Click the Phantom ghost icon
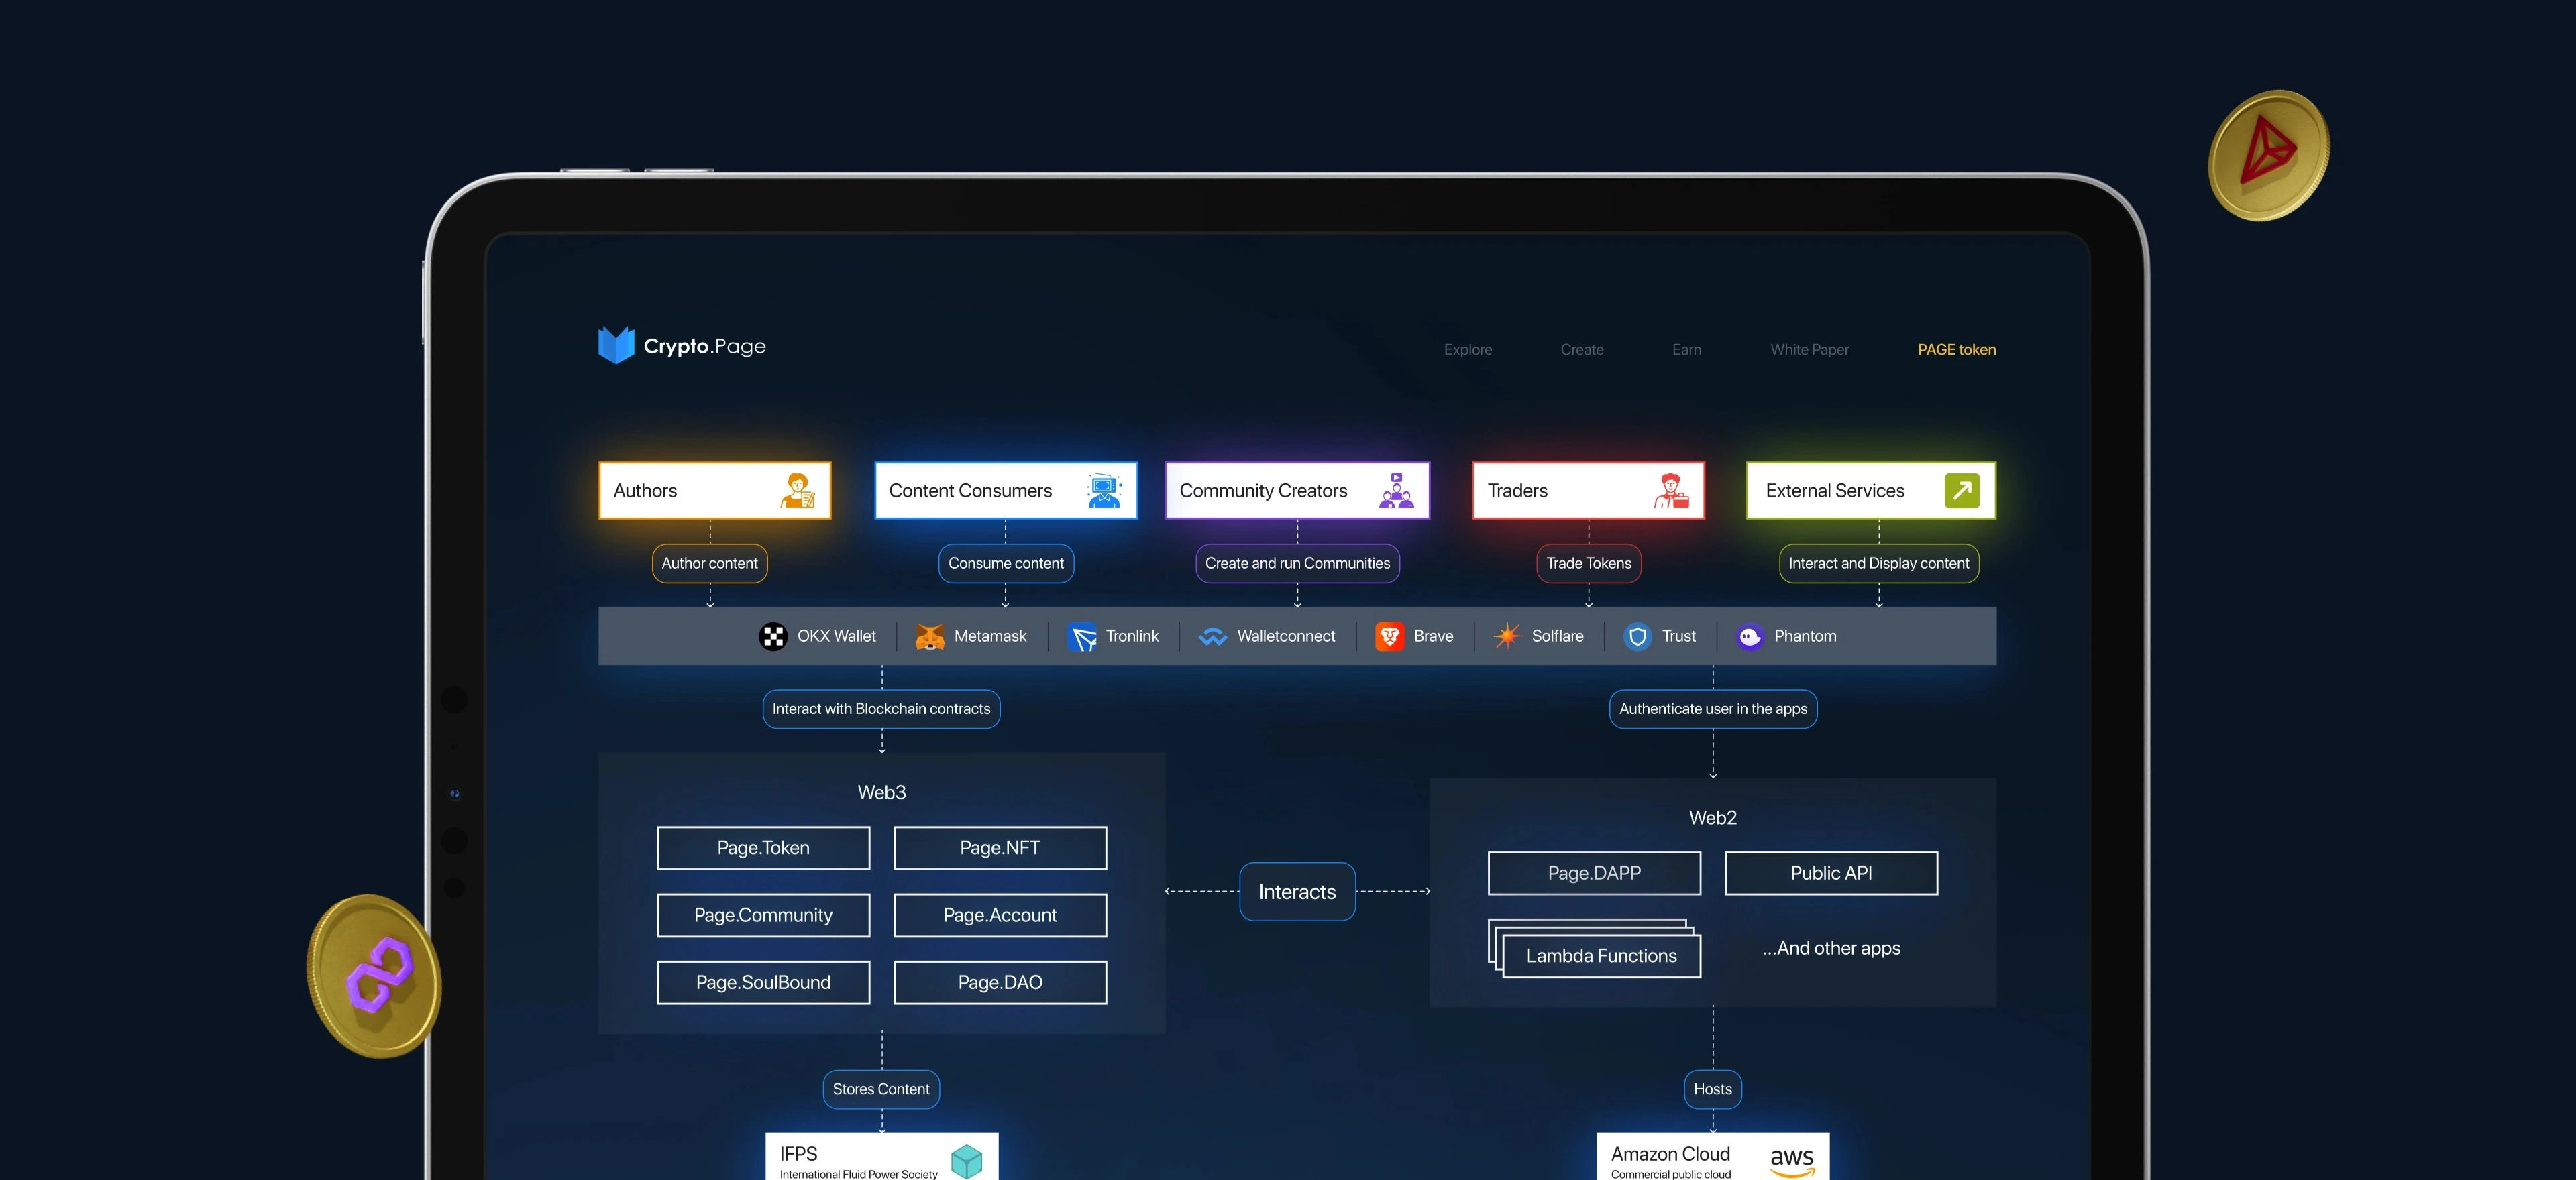2576x1180 pixels. click(x=1749, y=636)
